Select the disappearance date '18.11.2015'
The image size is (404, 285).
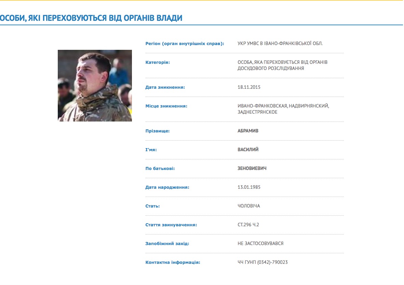tap(249, 87)
